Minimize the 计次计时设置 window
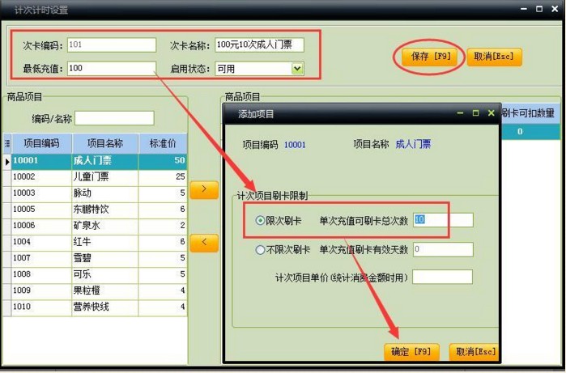566x373 pixels. pyautogui.click(x=524, y=9)
